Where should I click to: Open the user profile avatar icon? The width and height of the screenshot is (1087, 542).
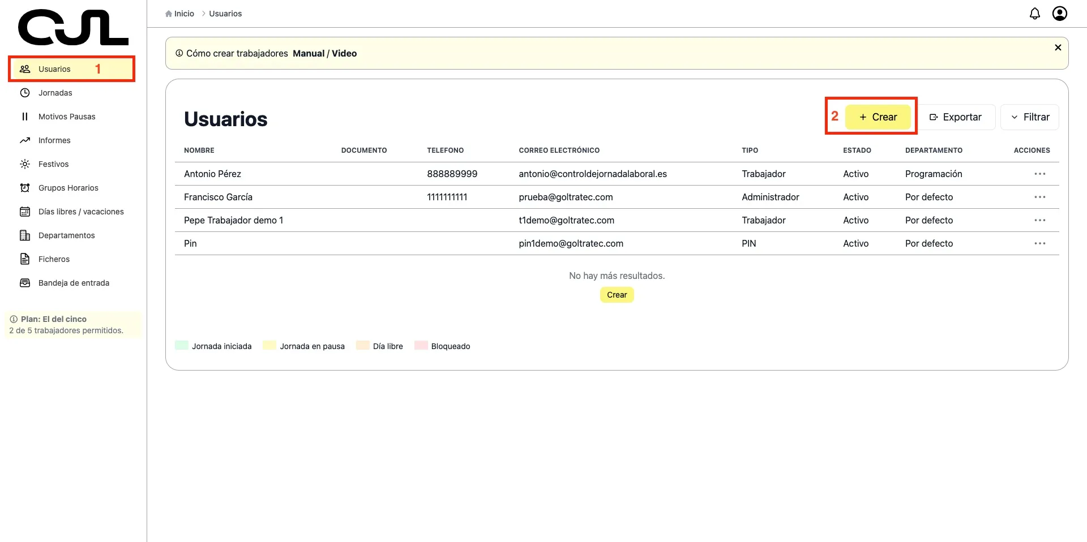(1059, 14)
